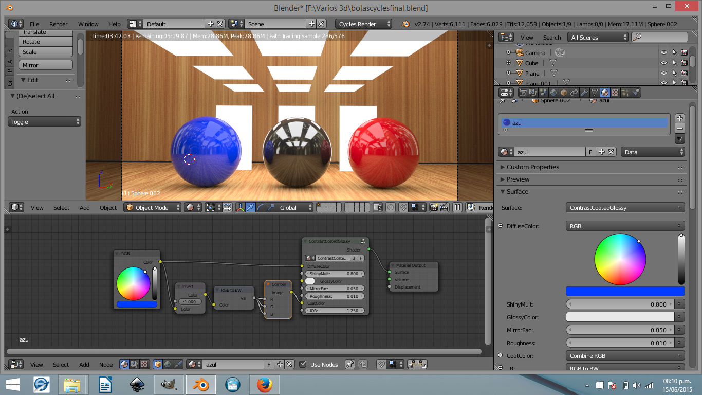Hide the Cube in the outliner

[664, 63]
